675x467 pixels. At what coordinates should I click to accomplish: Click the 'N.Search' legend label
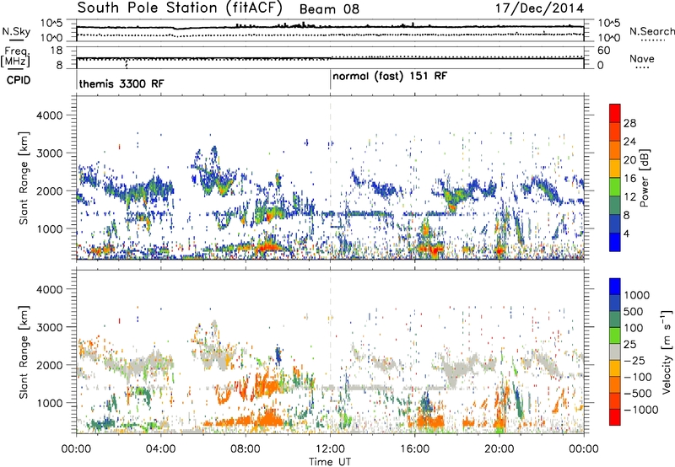[651, 31]
